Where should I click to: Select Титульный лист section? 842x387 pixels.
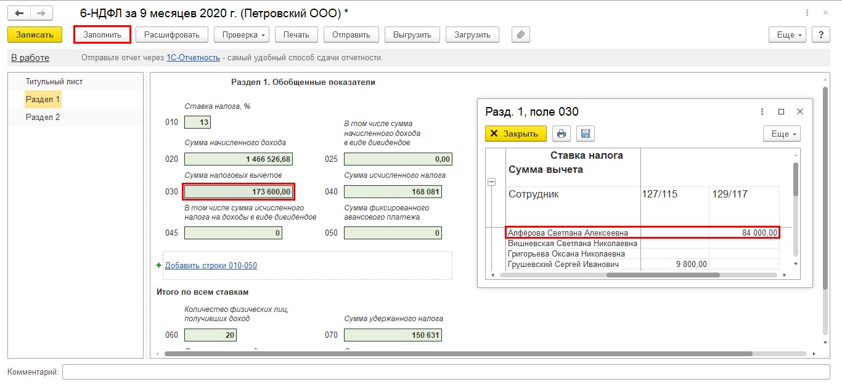54,81
